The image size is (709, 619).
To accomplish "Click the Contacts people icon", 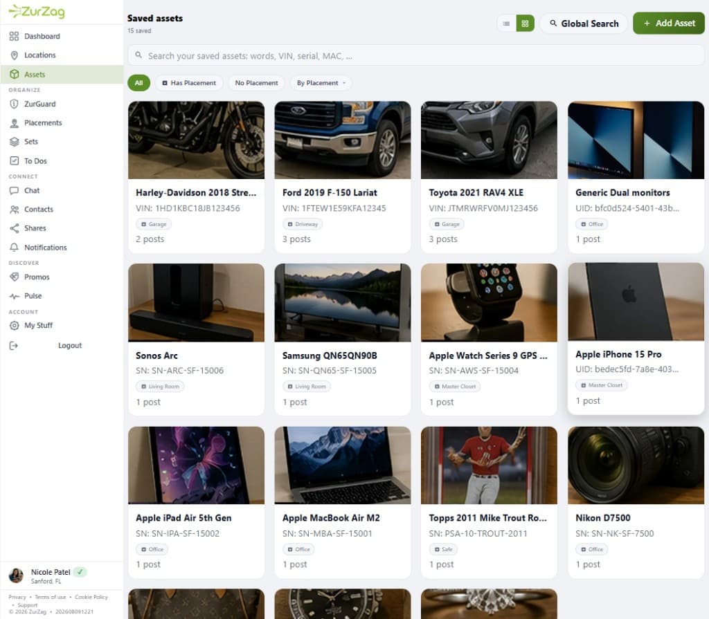I will [x=14, y=210].
